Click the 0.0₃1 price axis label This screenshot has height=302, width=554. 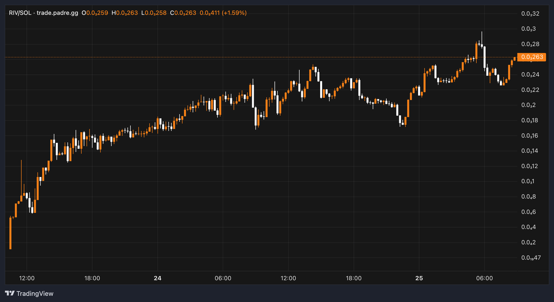(x=528, y=182)
